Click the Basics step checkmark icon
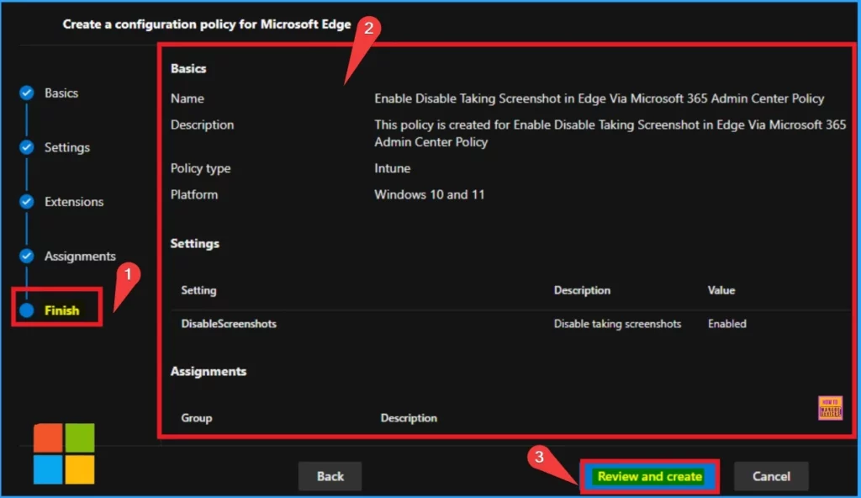The image size is (861, 498). point(26,93)
